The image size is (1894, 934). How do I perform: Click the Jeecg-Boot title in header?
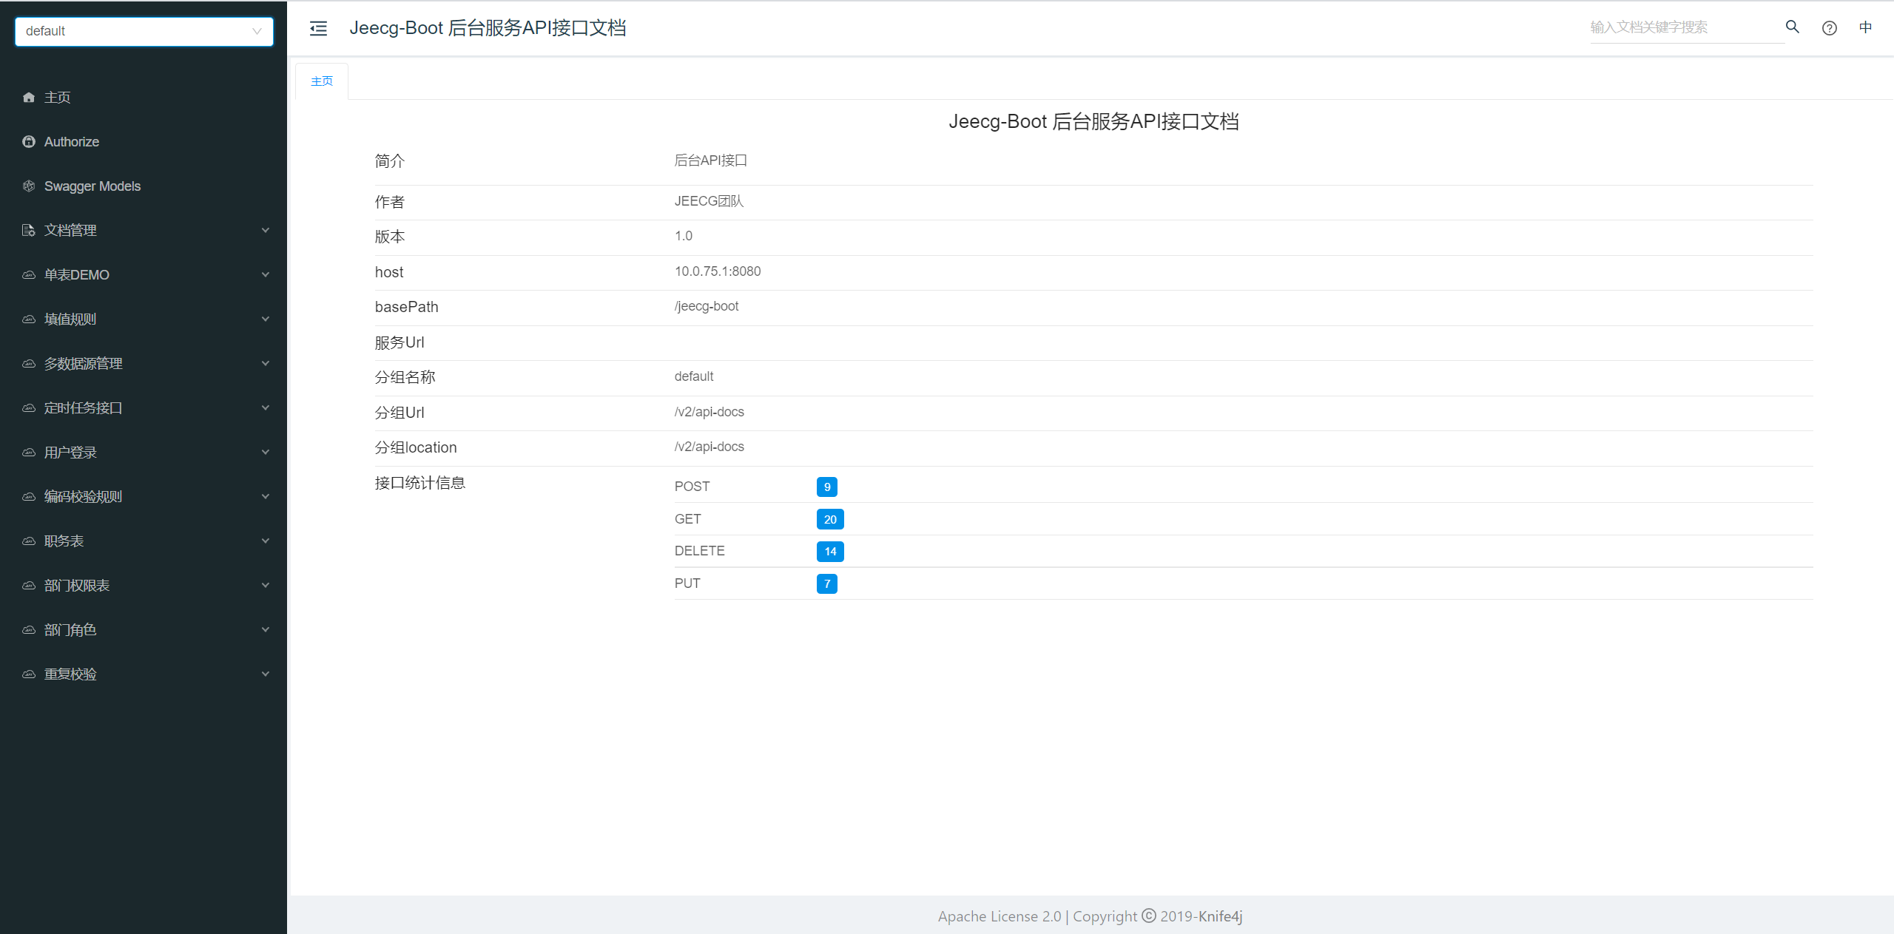488,28
